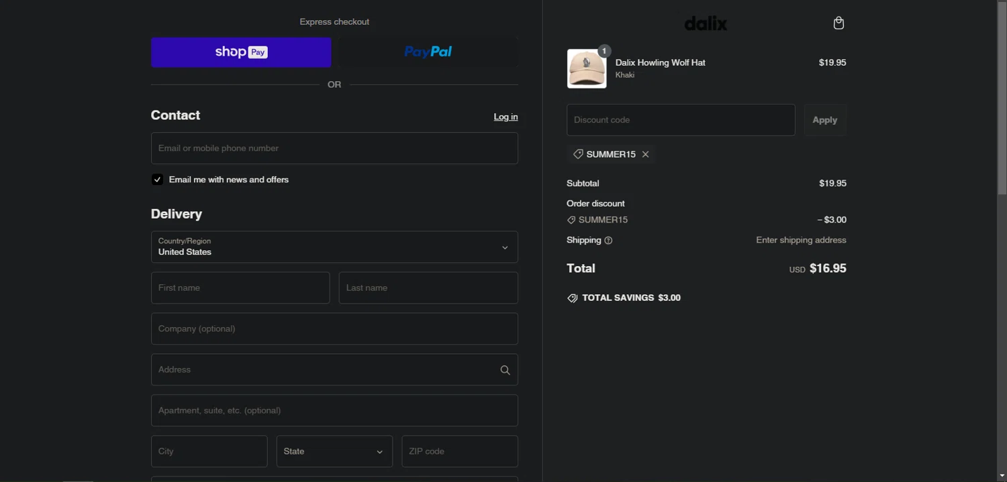This screenshot has width=1007, height=482.
Task: Click the Howling Wolf Hat thumbnail
Action: (x=587, y=68)
